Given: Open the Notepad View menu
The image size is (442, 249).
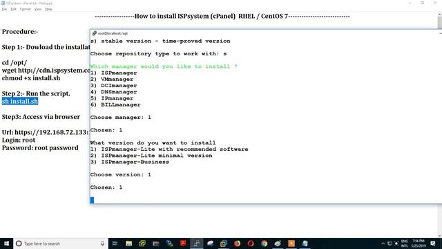Looking at the screenshot, I should pyautogui.click(x=38, y=9).
